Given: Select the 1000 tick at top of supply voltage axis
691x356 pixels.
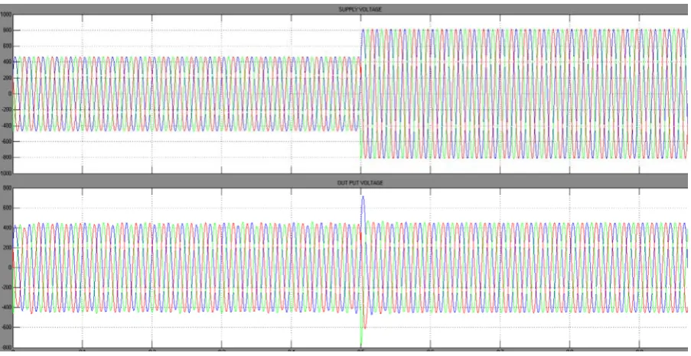Looking at the screenshot, I should [x=5, y=15].
